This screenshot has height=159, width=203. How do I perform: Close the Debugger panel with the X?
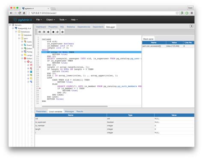click(191, 26)
